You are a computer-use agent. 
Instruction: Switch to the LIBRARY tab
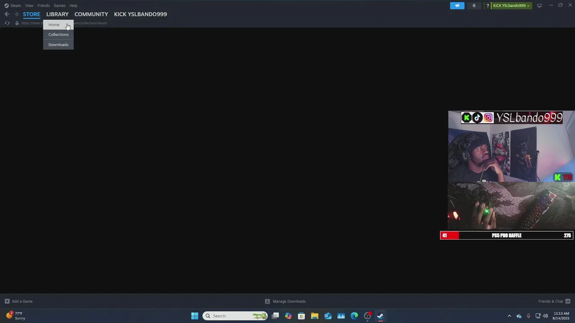tap(57, 14)
